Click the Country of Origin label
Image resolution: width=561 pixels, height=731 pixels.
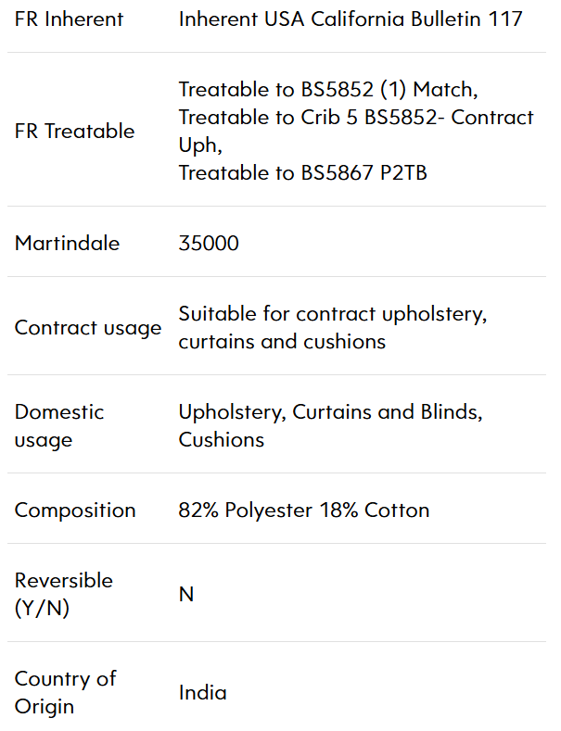click(65, 692)
